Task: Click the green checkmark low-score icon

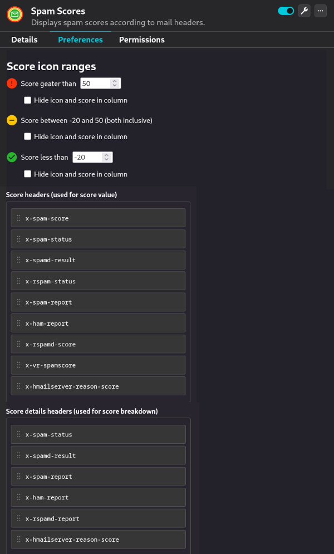Action: coord(12,157)
